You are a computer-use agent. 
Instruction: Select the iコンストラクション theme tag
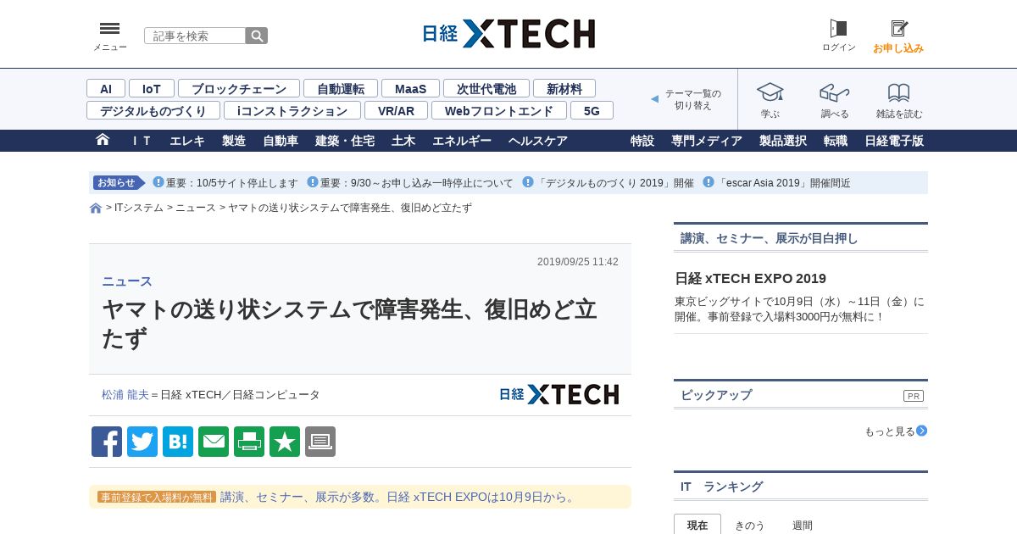[x=292, y=110]
